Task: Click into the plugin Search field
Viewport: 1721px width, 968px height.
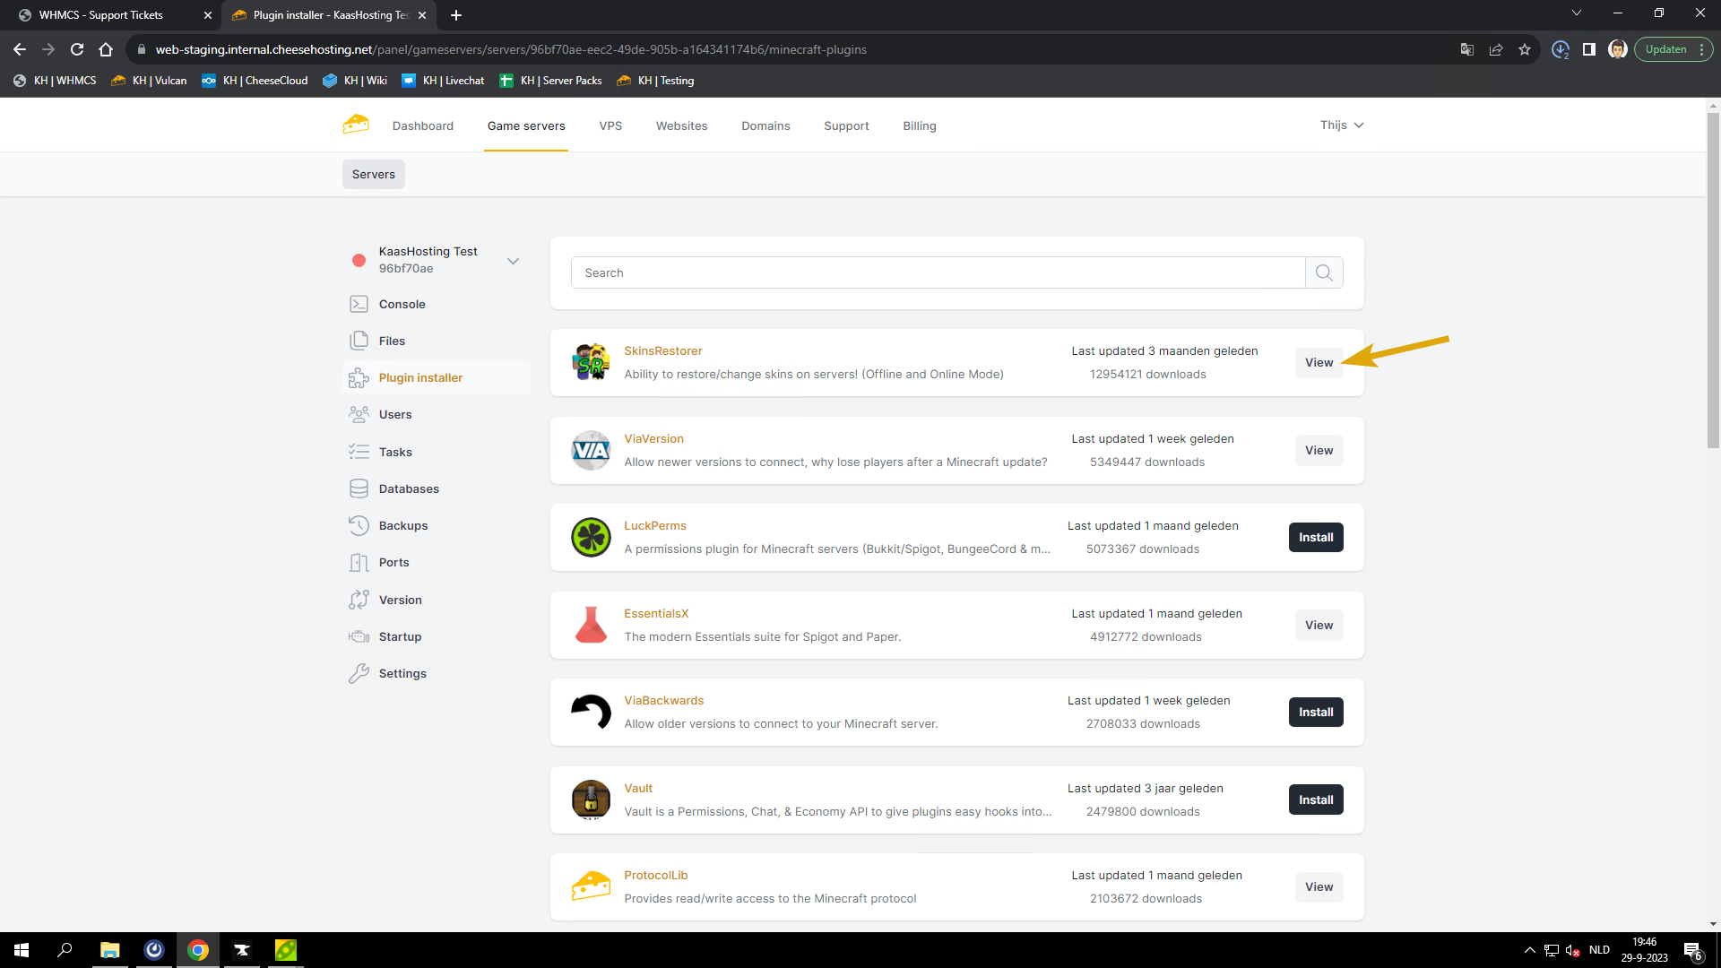Action: tap(938, 272)
